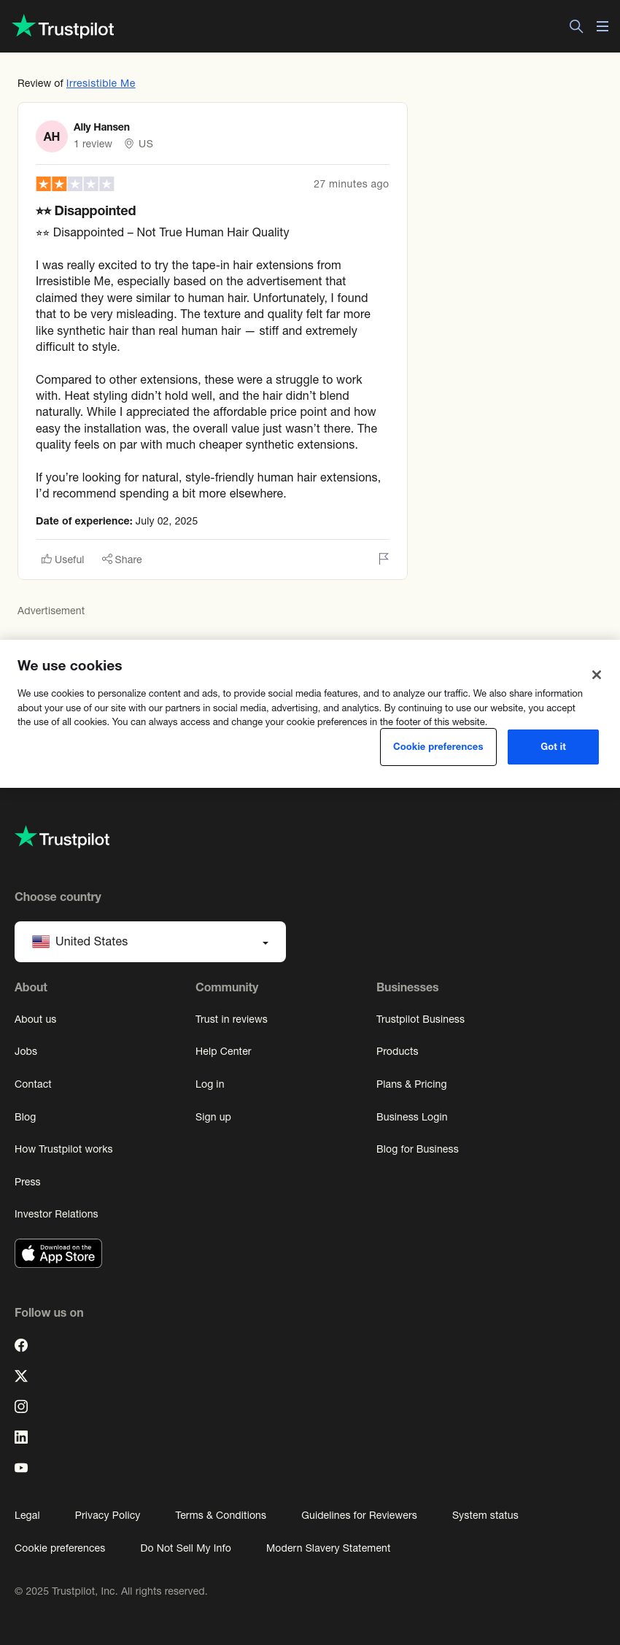Viewport: 620px width, 1645px height.
Task: Open Ally Hansen reviewer profile
Action: [x=101, y=127]
